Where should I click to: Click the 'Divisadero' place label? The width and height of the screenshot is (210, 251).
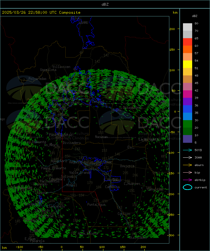pyautogui.click(x=72, y=142)
